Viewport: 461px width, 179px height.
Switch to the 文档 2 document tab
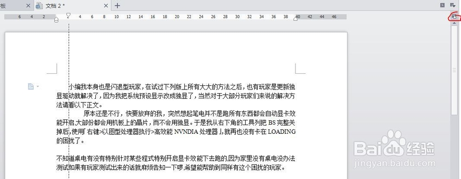[x=72, y=5]
